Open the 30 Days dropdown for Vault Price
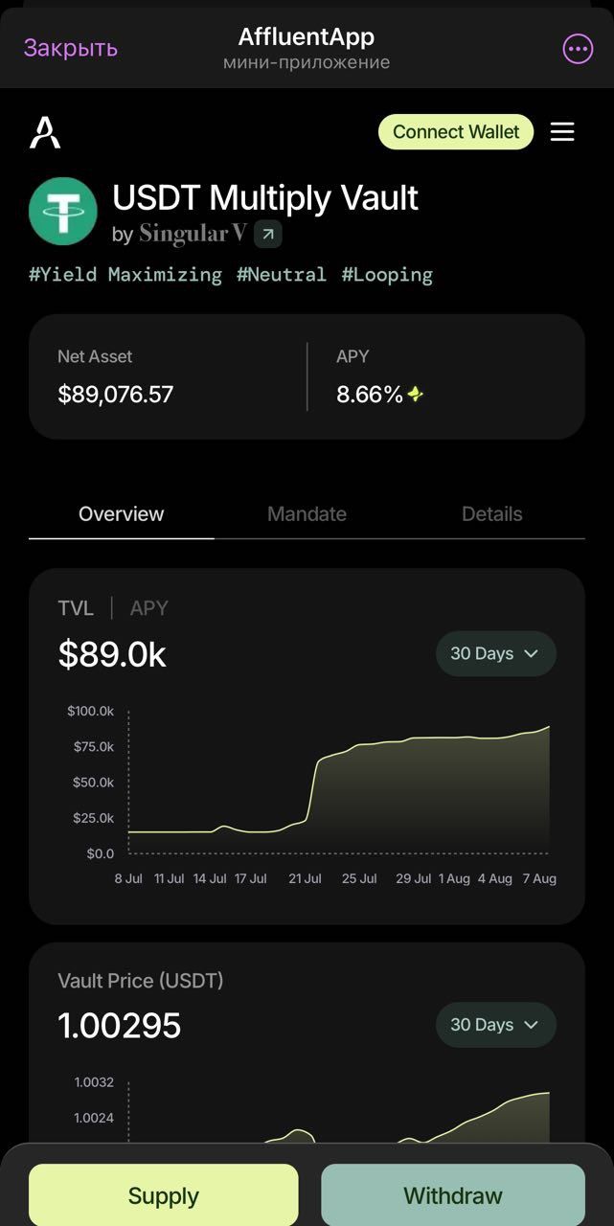Image resolution: width=614 pixels, height=1226 pixels. [495, 1024]
